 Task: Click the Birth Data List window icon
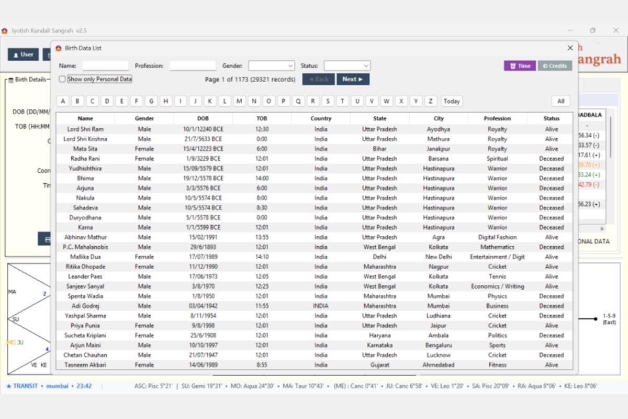tap(58, 48)
